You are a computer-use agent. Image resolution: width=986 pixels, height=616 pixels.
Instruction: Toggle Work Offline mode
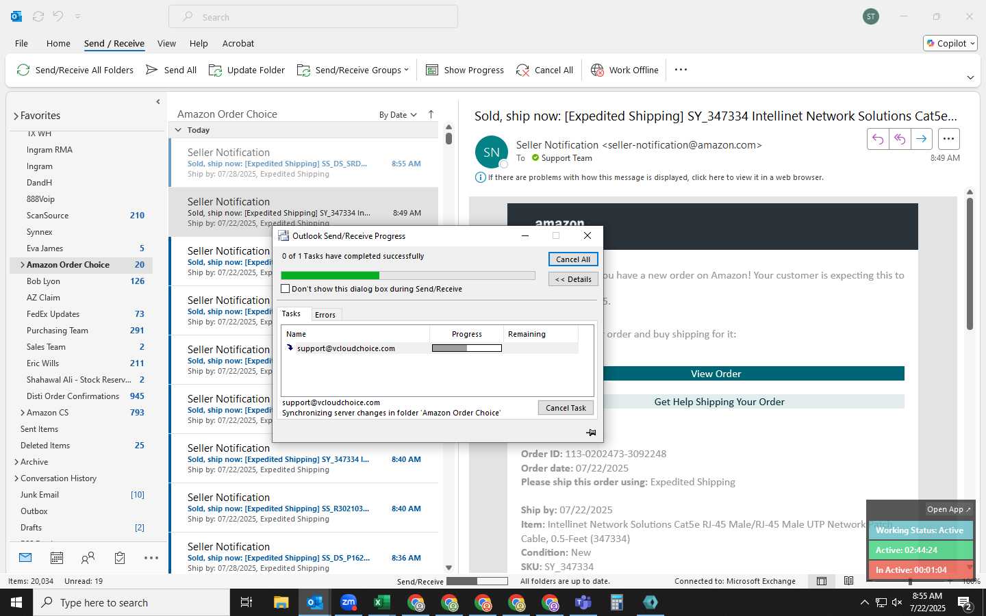coord(624,70)
